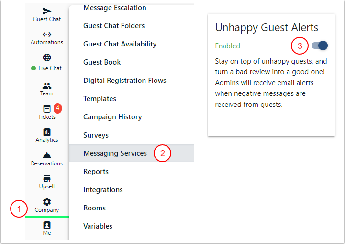Viewport: 345px width, 244px height.
Task: Open Digital Registration Flows
Action: click(x=124, y=81)
